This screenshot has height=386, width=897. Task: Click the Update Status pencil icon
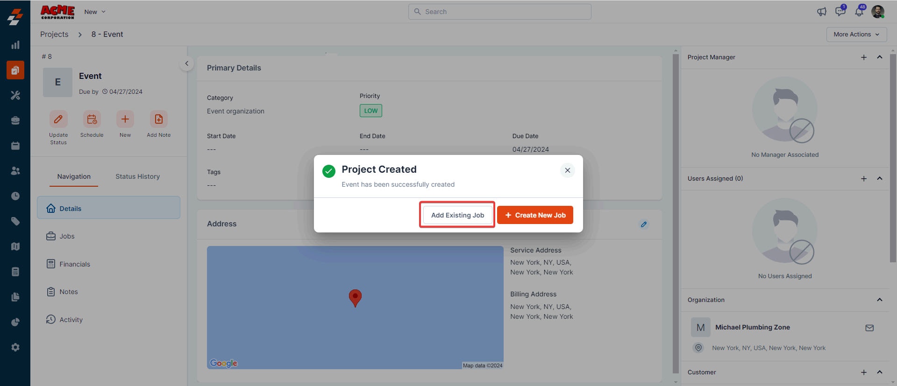[x=58, y=119]
